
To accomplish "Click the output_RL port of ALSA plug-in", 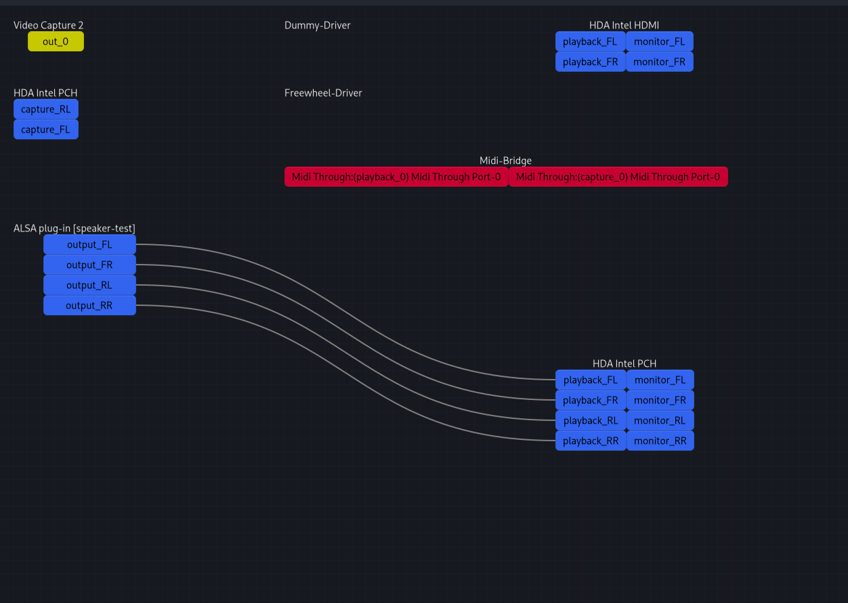I will click(x=89, y=285).
